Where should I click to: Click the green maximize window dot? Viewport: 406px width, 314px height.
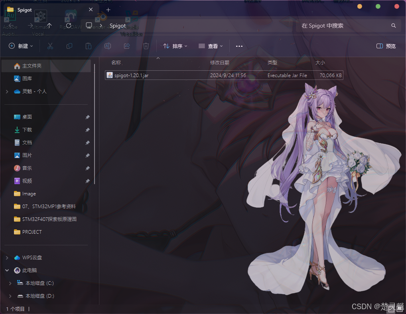point(378,6)
